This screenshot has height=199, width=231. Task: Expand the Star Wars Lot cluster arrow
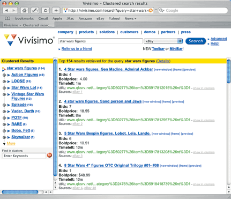pos(9,88)
